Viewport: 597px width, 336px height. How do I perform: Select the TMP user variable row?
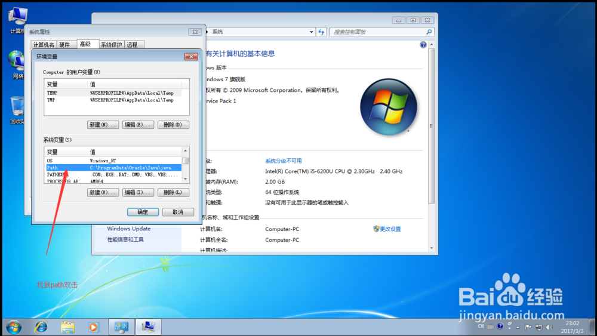[x=113, y=100]
